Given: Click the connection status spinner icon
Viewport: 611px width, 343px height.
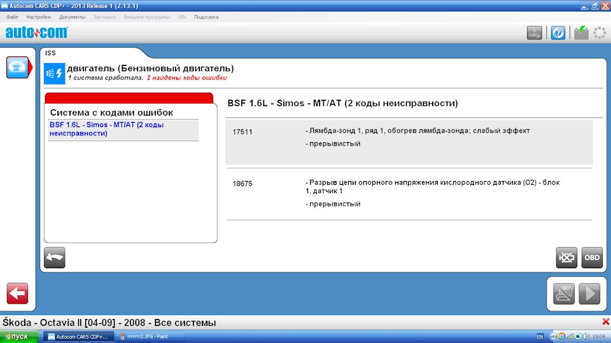Looking at the screenshot, I should tap(600, 32).
